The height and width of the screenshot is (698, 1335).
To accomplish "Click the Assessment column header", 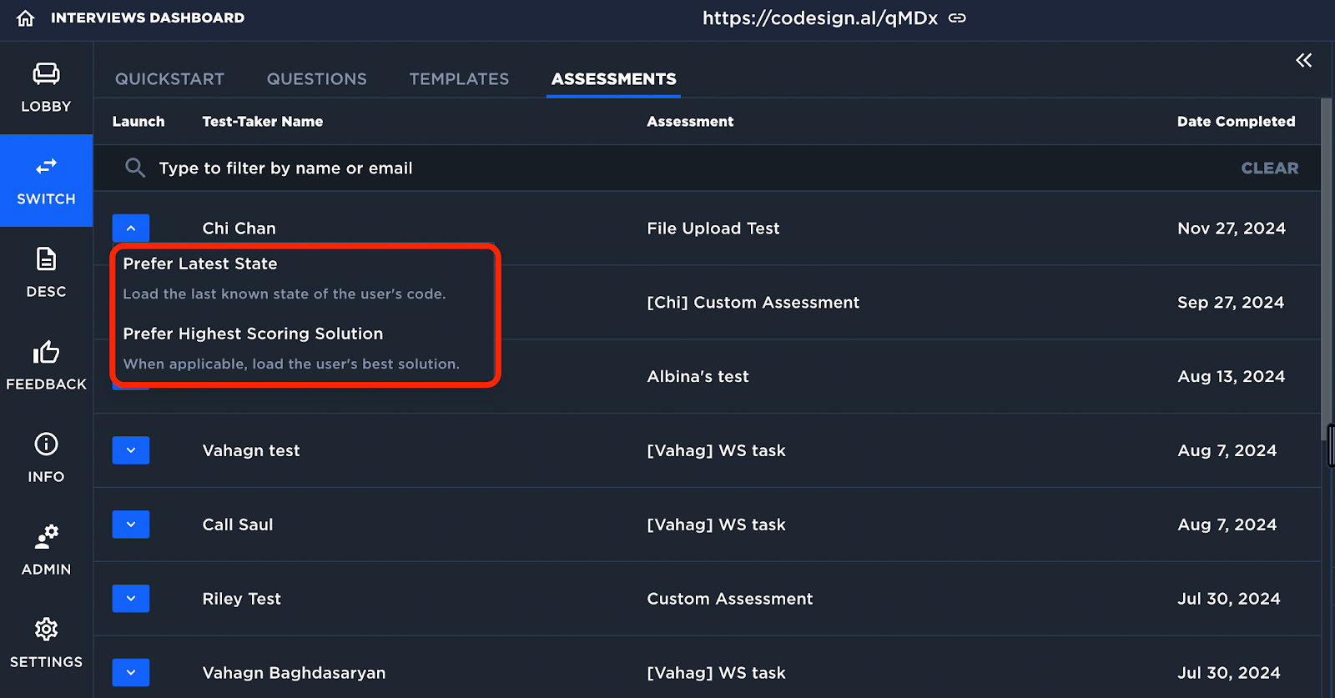I will point(690,122).
